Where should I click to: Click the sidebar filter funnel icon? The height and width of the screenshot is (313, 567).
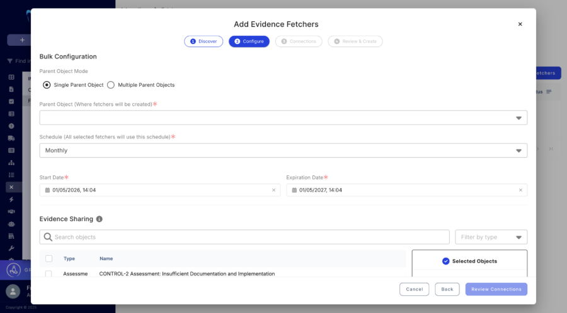9,61
